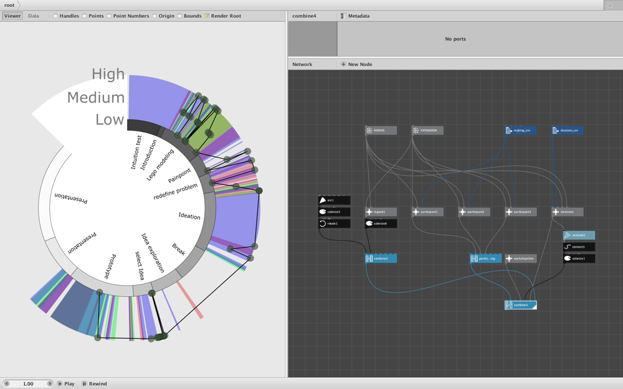Switch to the Viewer tab
Viewport: 623px width, 389px height.
(12, 16)
